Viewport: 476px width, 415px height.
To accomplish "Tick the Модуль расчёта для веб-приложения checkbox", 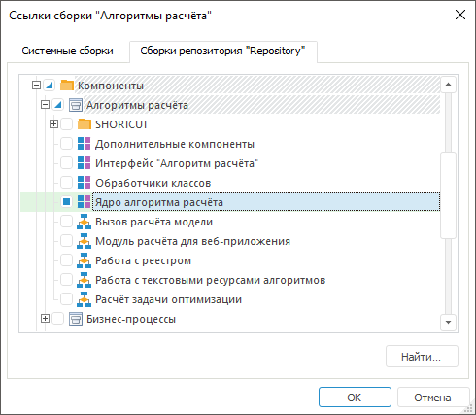I will (x=67, y=241).
